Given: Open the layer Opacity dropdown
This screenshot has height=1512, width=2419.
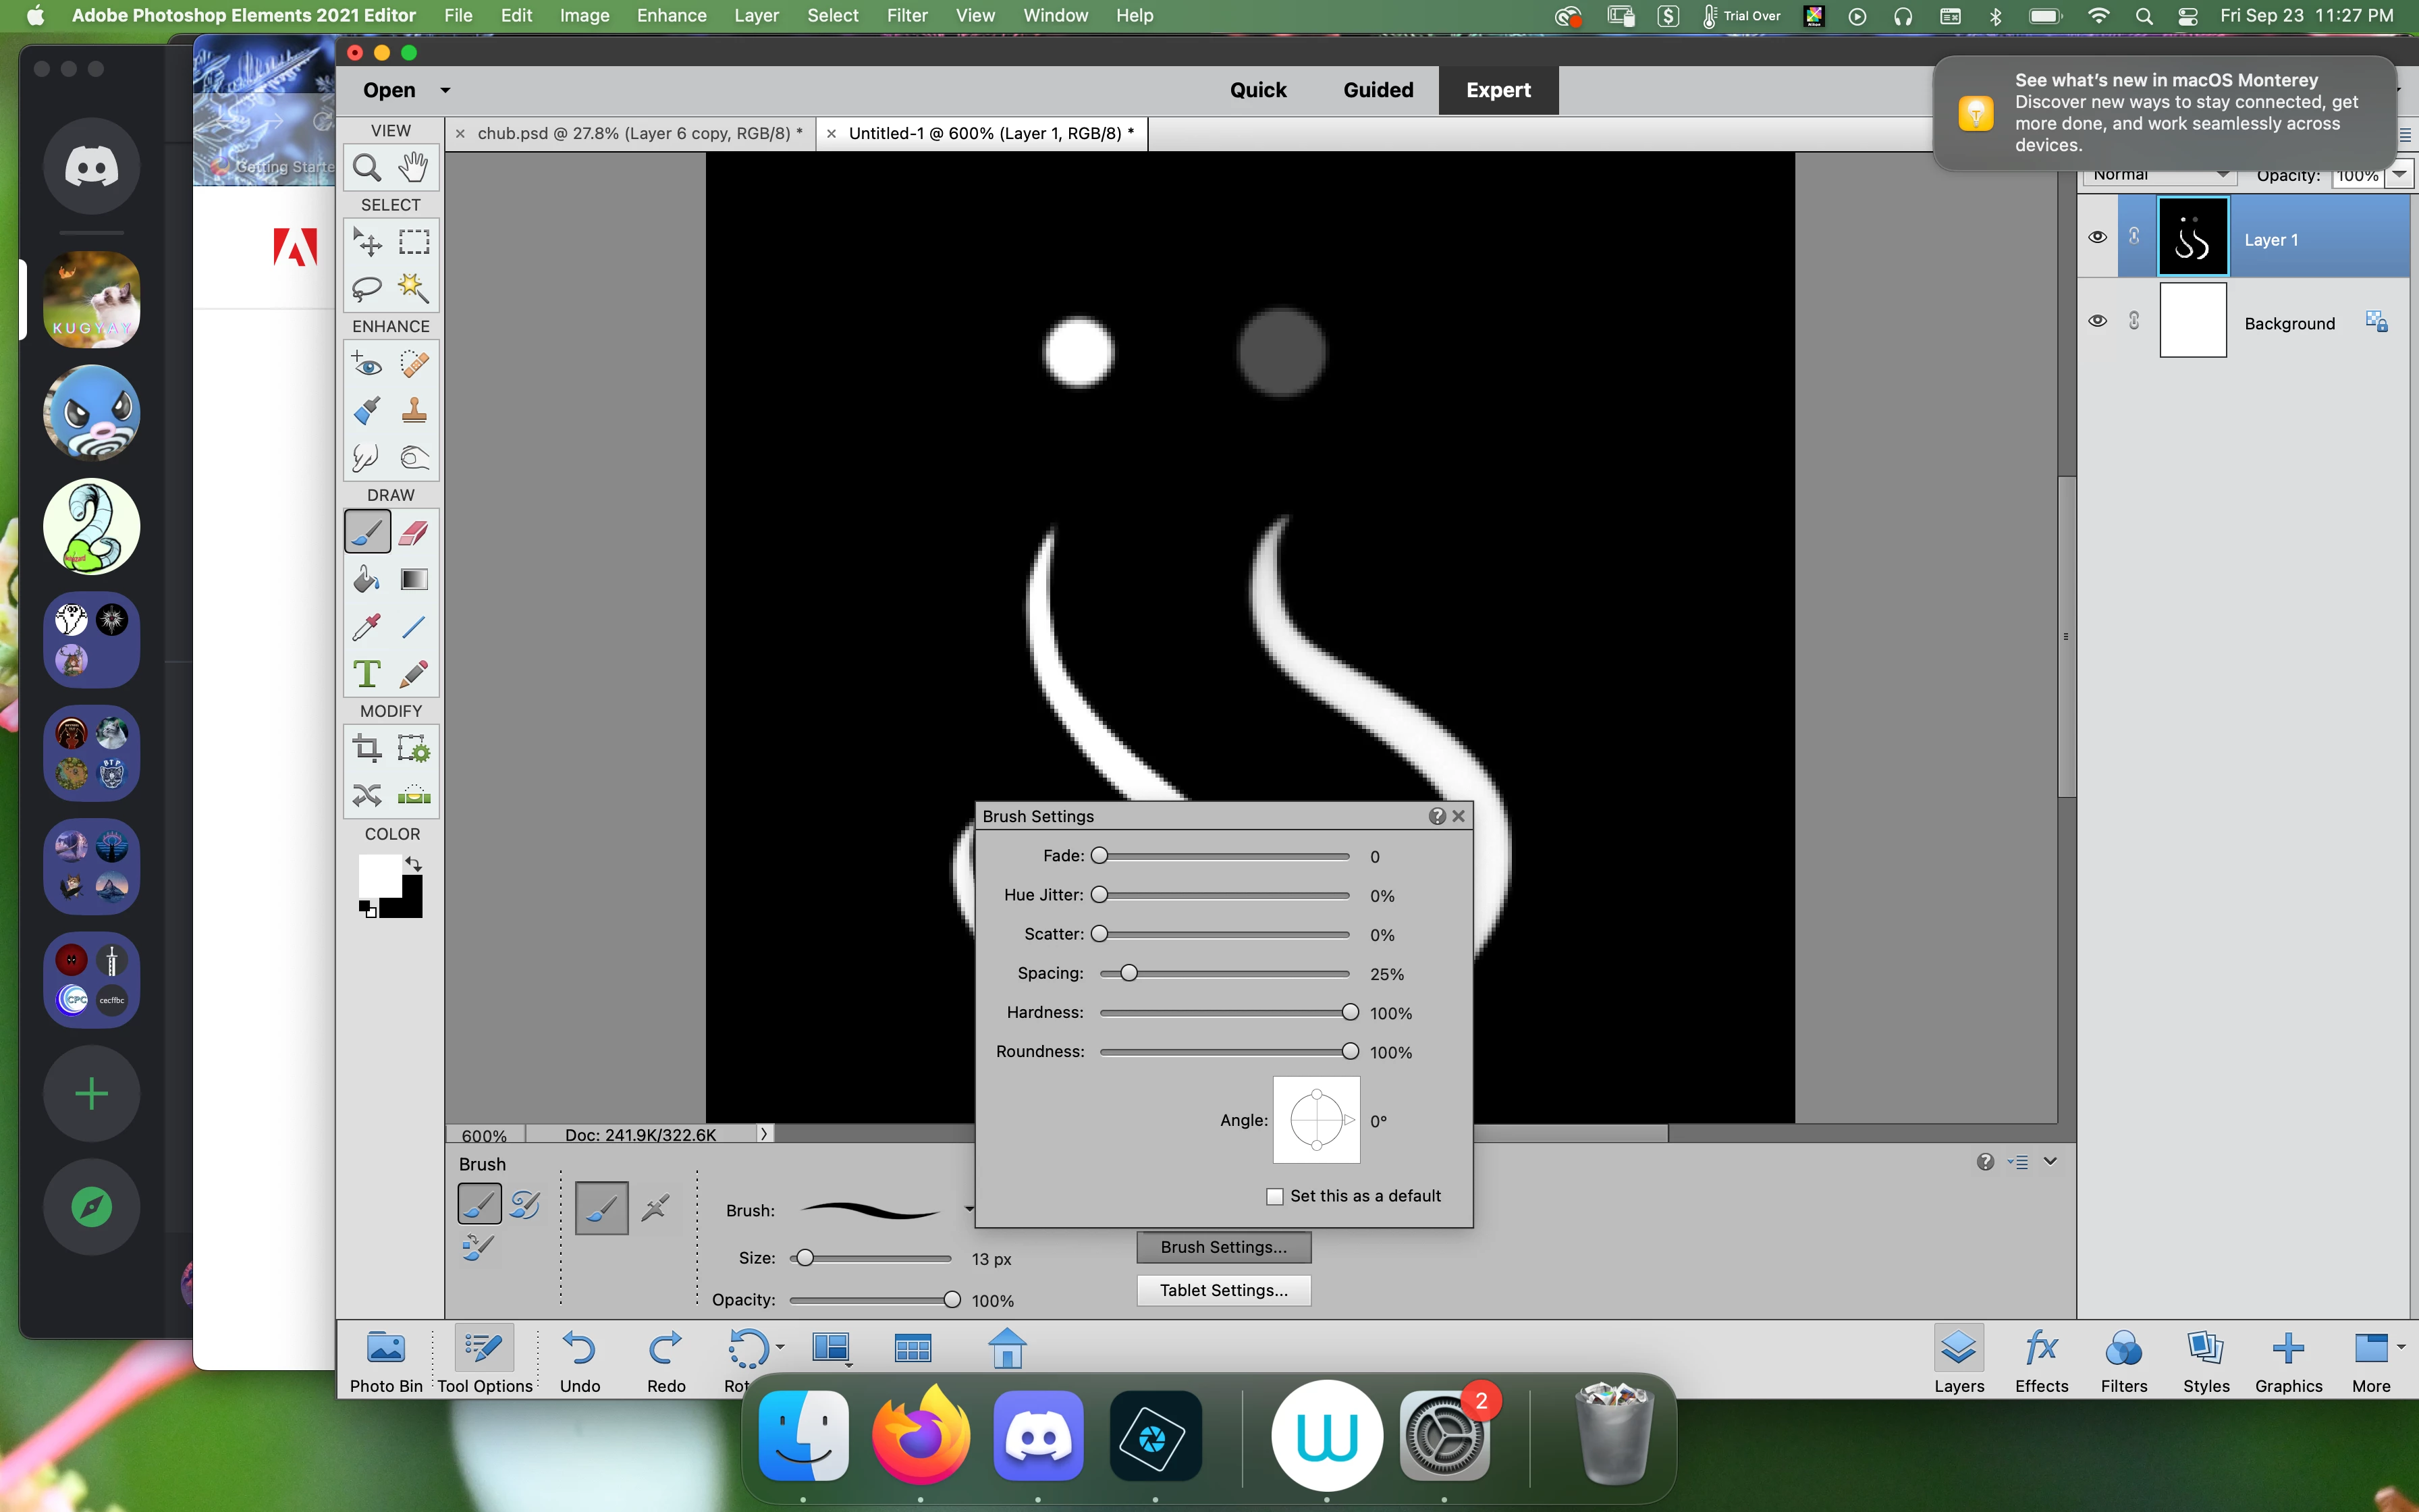Looking at the screenshot, I should click(x=2400, y=175).
